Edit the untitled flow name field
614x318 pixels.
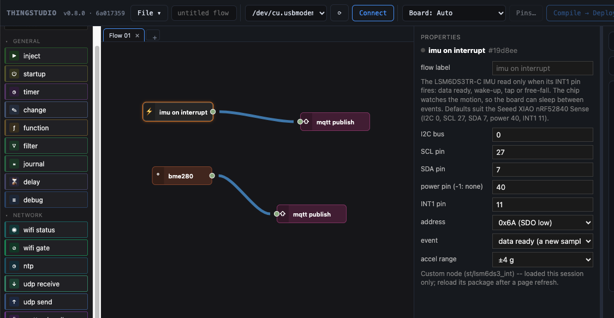[204, 13]
